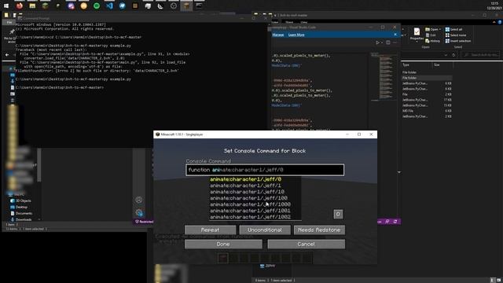Click the Manage link in VS Code banner

277,35
